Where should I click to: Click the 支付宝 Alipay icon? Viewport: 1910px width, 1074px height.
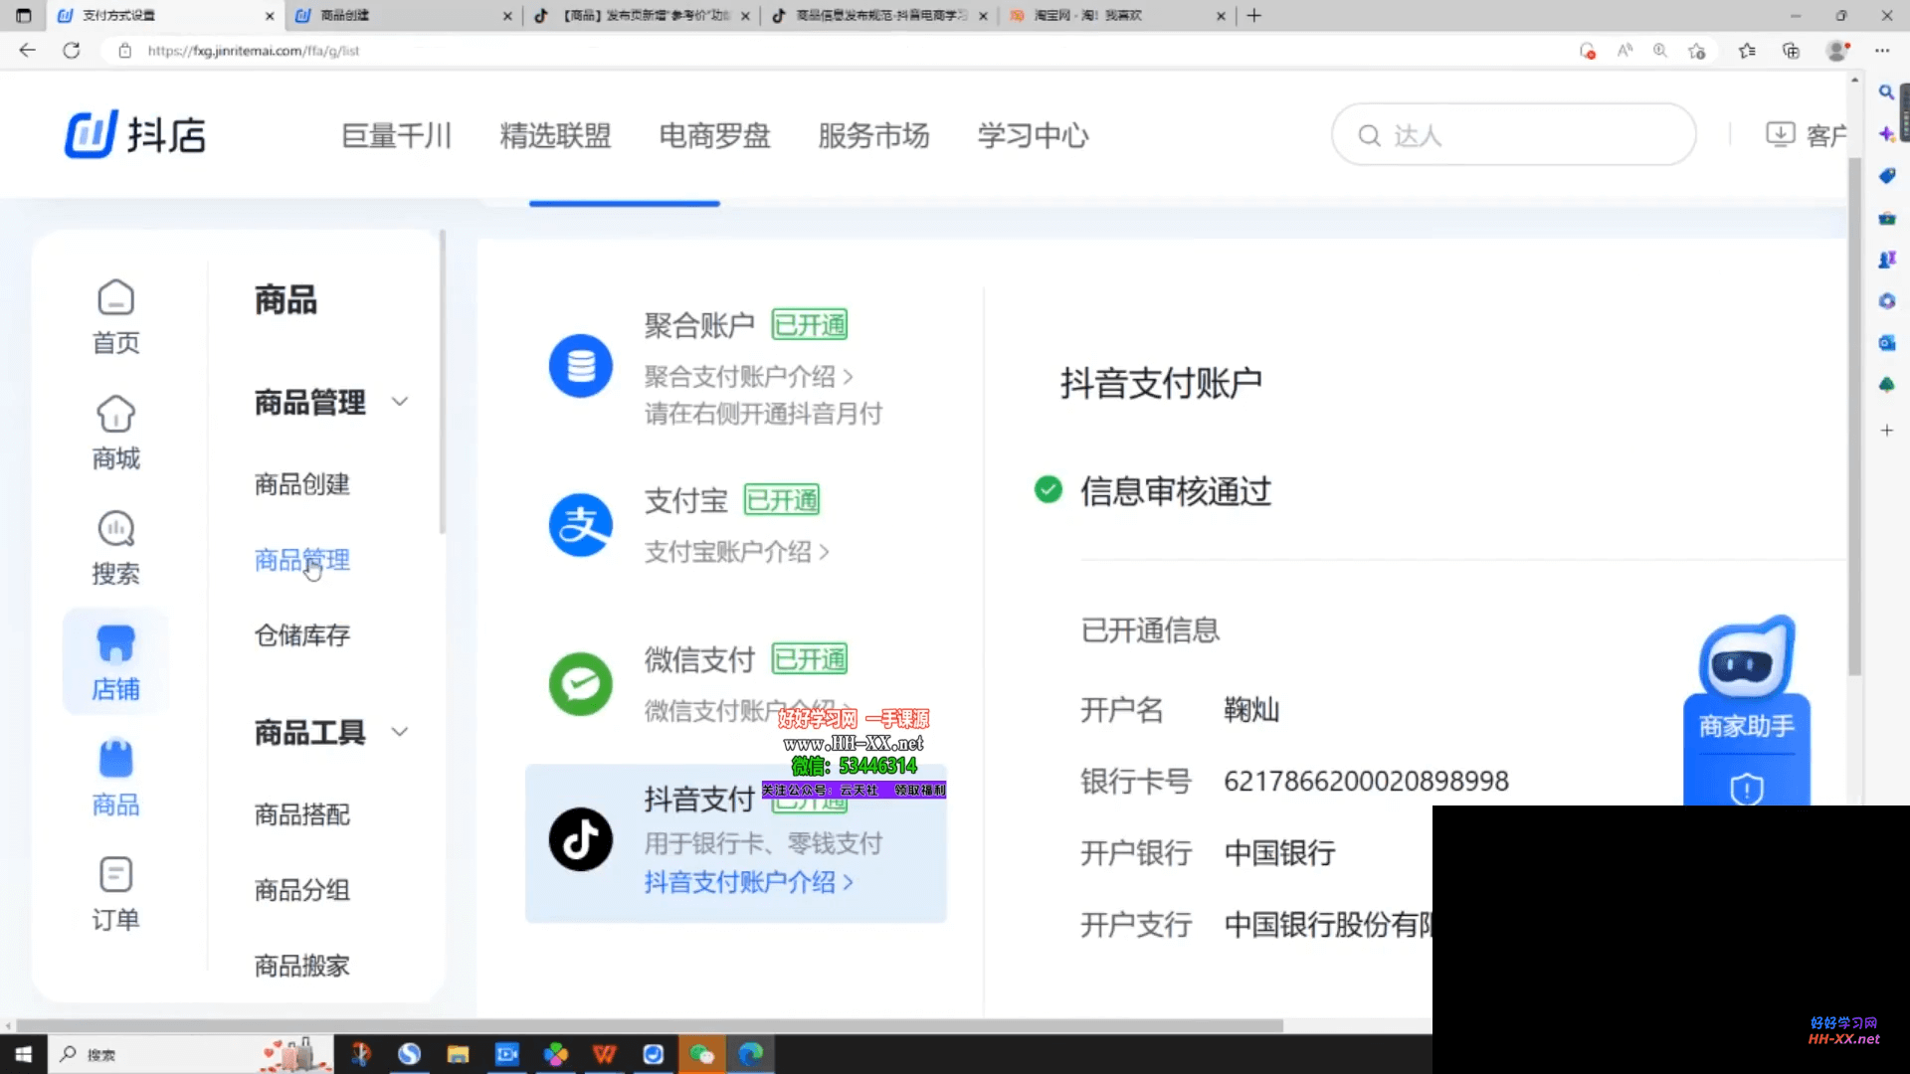[x=581, y=525]
